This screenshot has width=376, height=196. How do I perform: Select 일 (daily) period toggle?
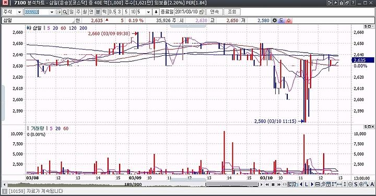click(x=72, y=11)
